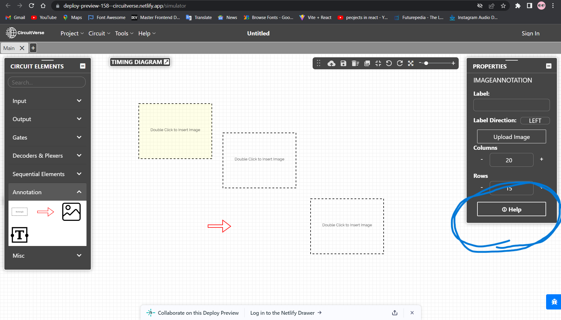Screen dimensions: 561x320
Task: Click the download image icon in toolbar
Action: (367, 63)
